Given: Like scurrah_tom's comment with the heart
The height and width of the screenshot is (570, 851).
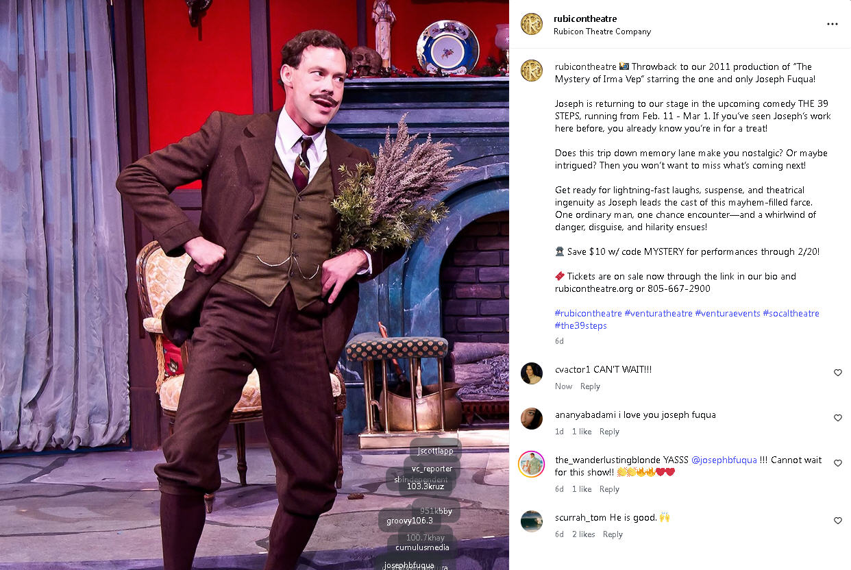Looking at the screenshot, I should point(837,521).
